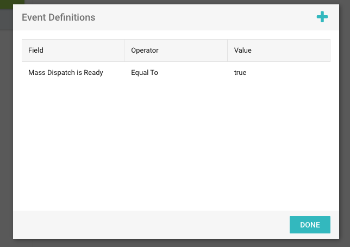This screenshot has height=247, width=350.
Task: Click empty header space right of Value label
Action: pyautogui.click(x=293, y=50)
